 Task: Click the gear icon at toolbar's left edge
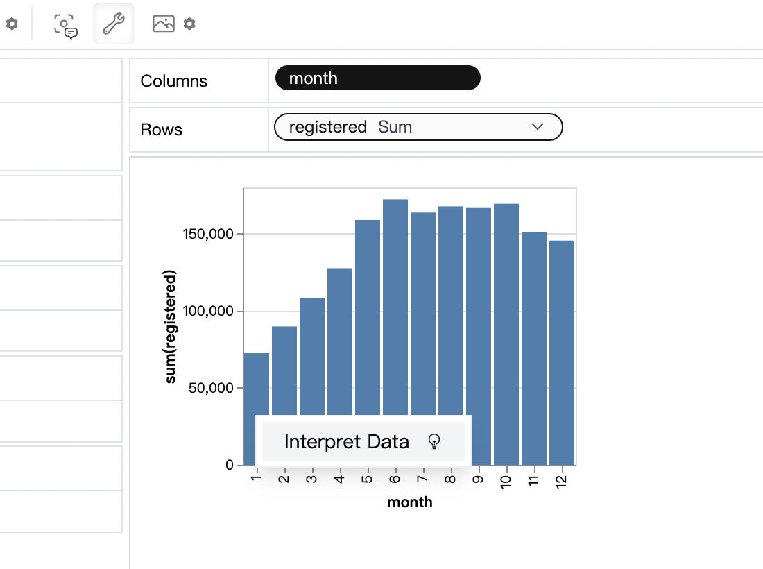[x=12, y=24]
